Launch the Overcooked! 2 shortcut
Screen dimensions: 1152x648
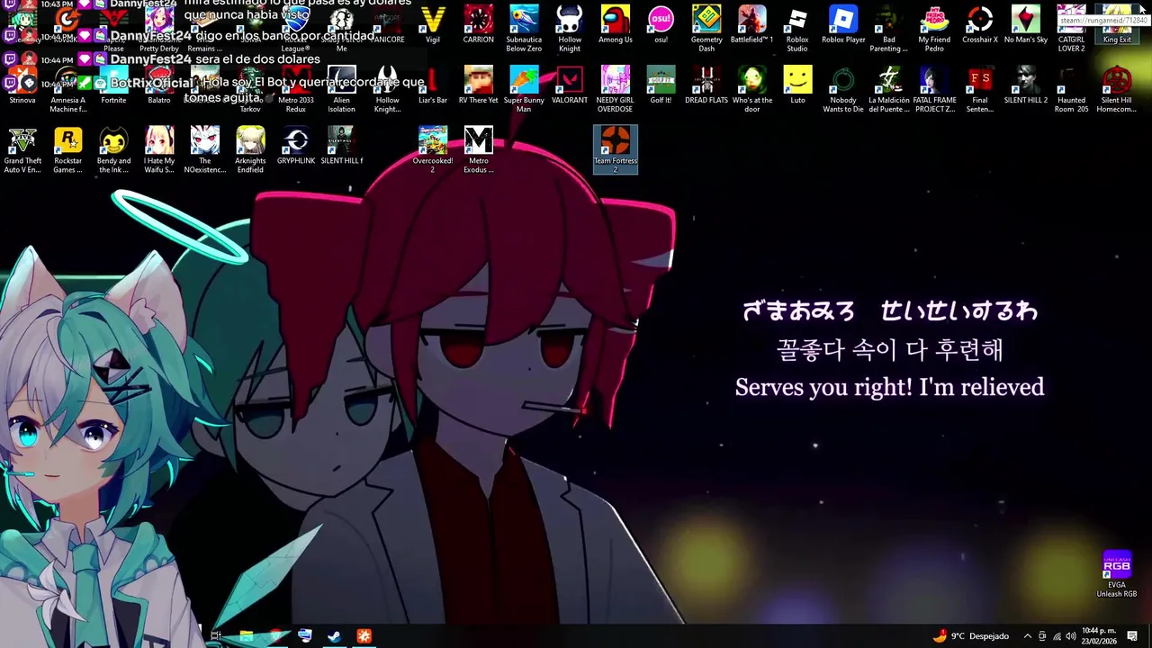[433, 149]
